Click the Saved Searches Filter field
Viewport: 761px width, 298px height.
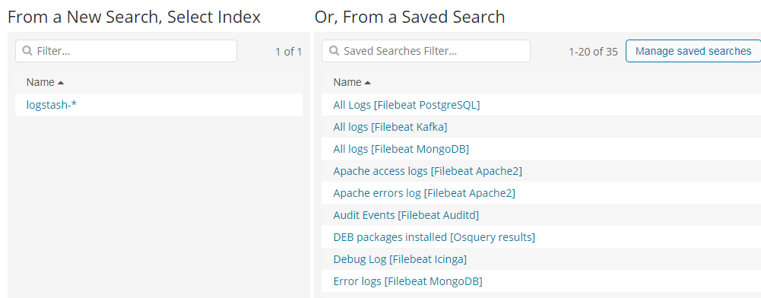tap(426, 51)
